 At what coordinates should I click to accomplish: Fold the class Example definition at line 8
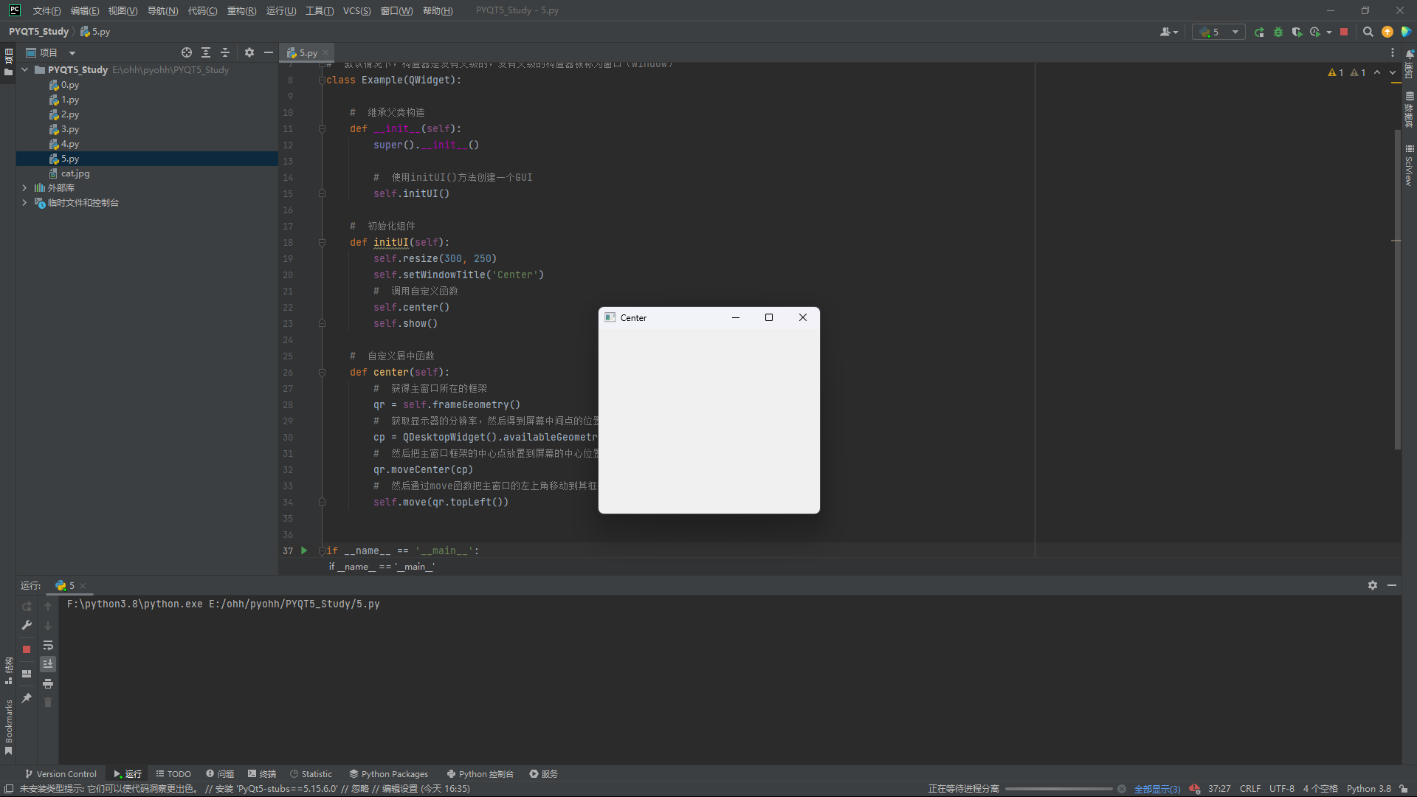tap(322, 80)
